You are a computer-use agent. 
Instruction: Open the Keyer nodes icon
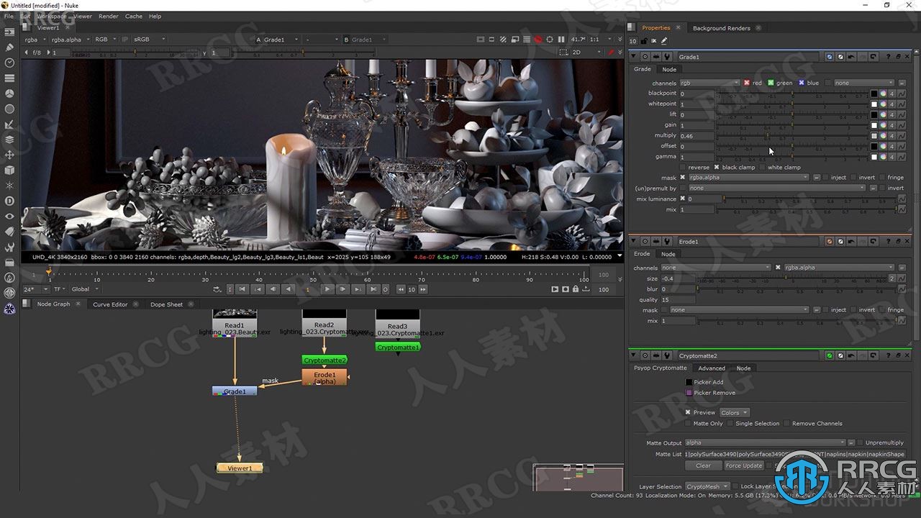click(x=9, y=124)
